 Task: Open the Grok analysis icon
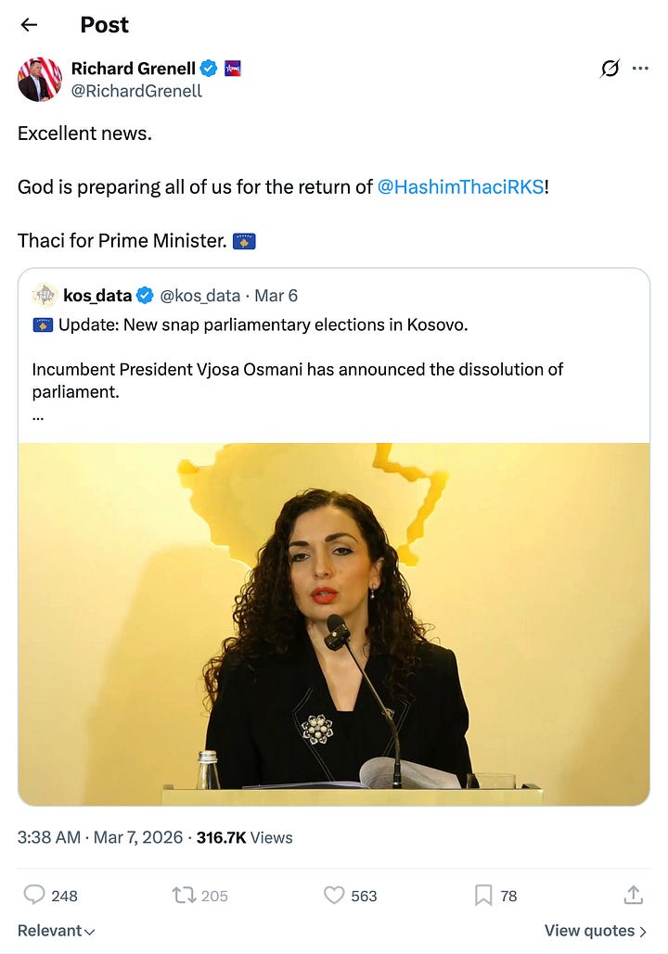point(610,68)
